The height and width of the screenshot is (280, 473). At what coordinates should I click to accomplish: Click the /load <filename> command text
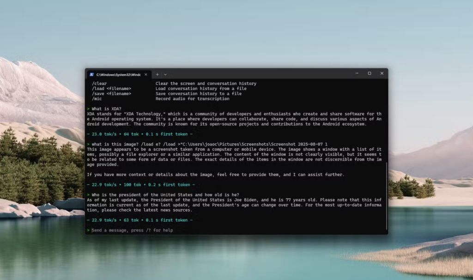(111, 89)
